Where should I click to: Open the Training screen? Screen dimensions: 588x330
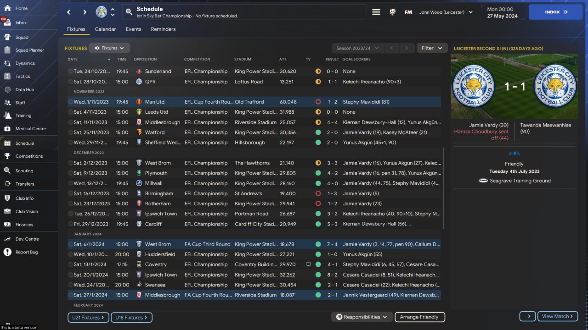[23, 115]
